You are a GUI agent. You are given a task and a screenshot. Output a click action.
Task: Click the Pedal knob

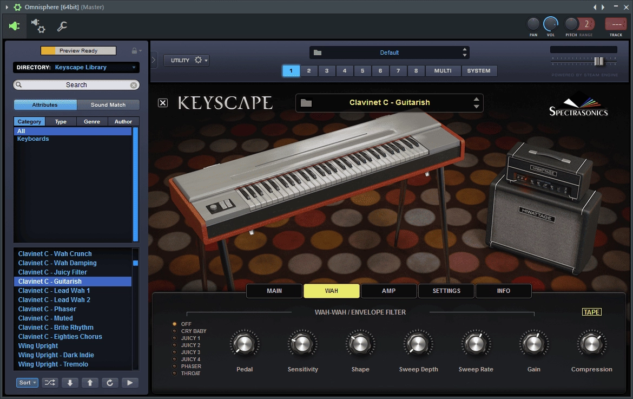click(245, 344)
